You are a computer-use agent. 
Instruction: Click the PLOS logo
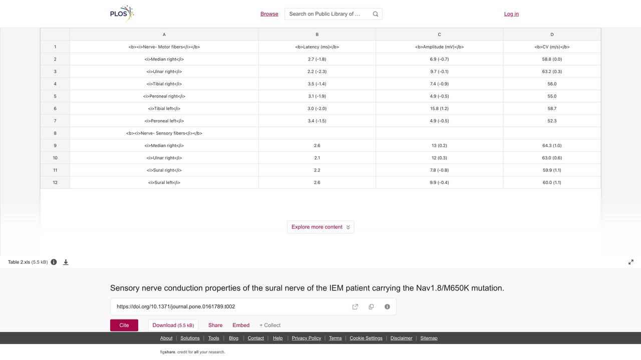[122, 14]
